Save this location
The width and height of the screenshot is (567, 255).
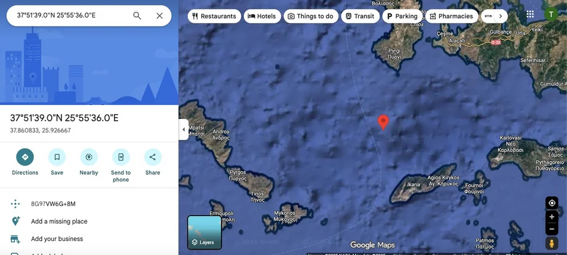(57, 162)
